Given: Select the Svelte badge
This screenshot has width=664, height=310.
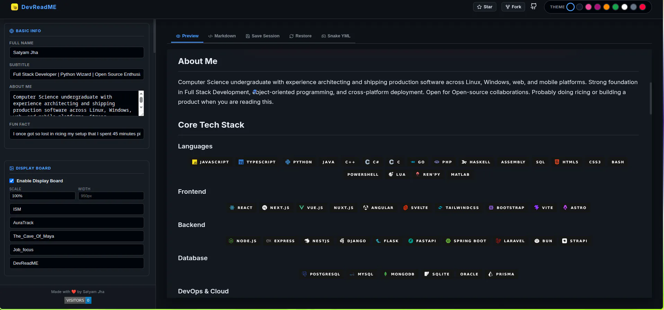Looking at the screenshot, I should [416, 208].
